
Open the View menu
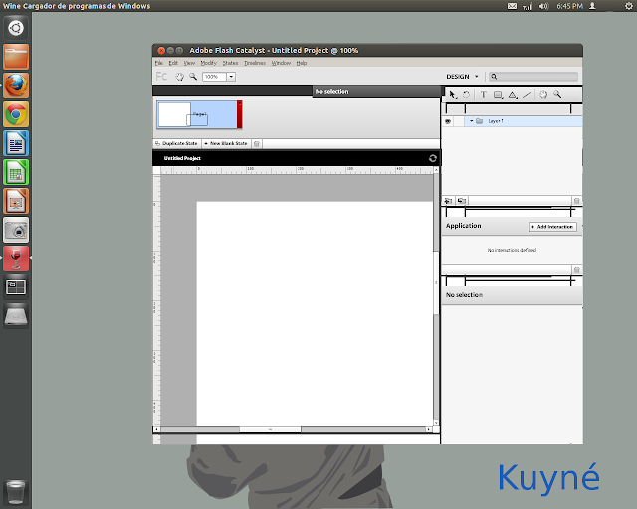click(189, 63)
